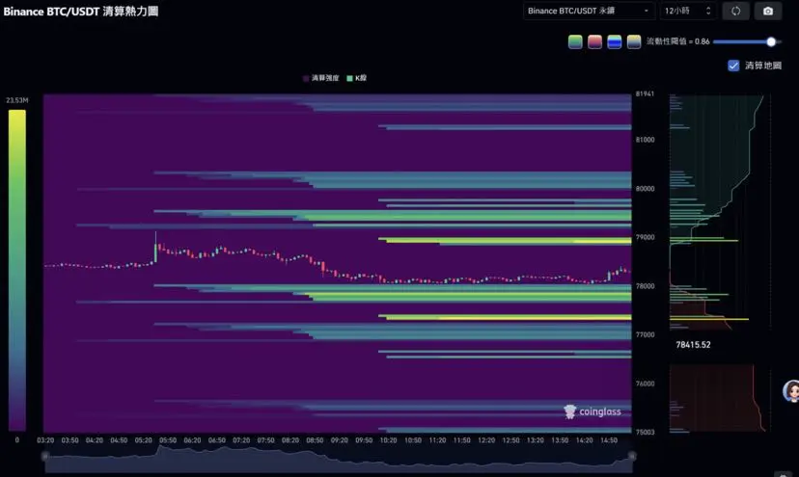This screenshot has height=477, width=799.
Task: Toggle the K線 legend item
Action: [356, 78]
